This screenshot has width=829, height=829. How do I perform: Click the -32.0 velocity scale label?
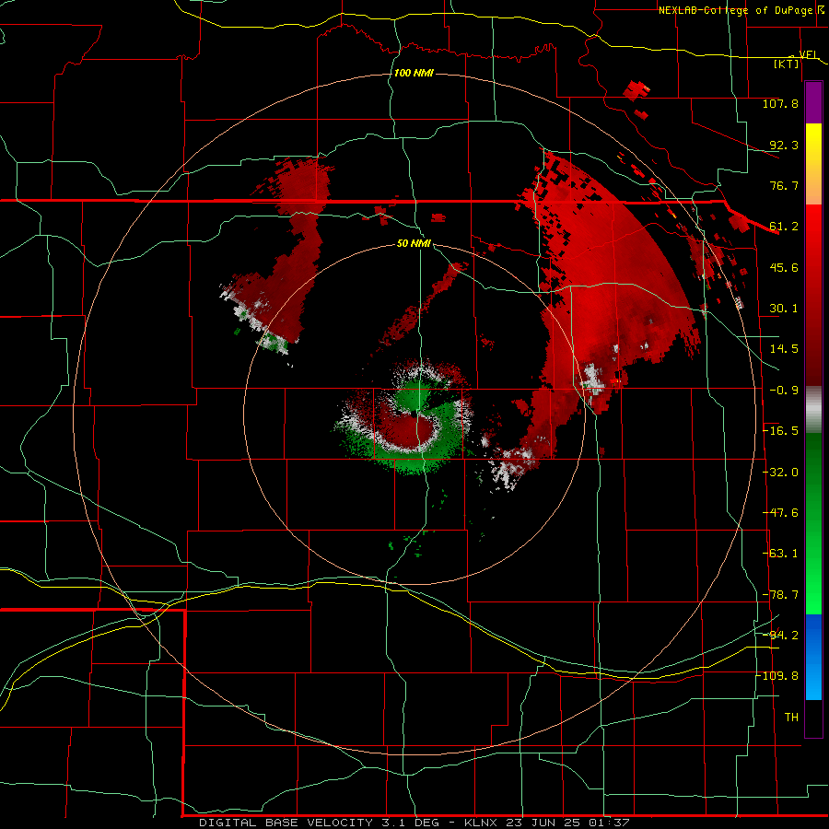(781, 473)
